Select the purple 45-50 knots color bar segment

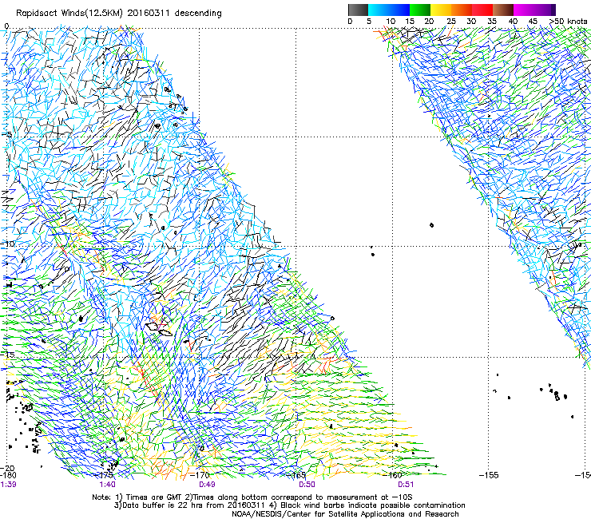545,10
